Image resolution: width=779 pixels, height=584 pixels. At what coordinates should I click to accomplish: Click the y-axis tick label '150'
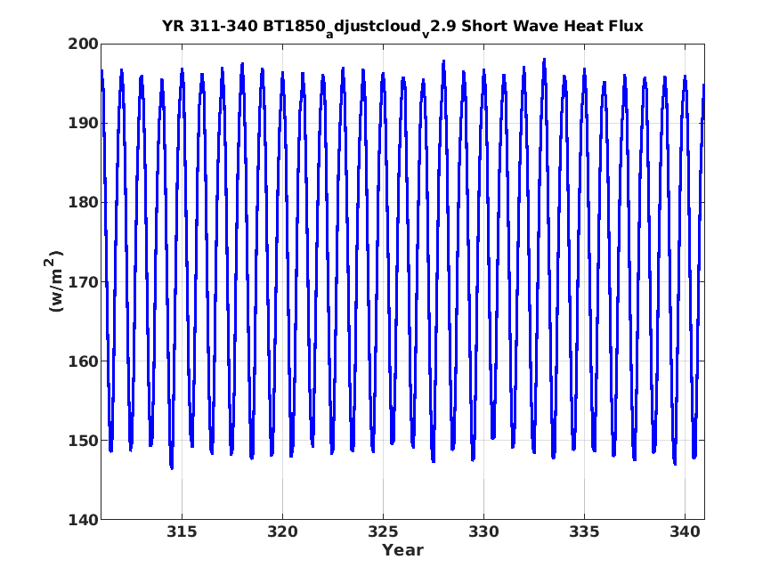pyautogui.click(x=84, y=441)
